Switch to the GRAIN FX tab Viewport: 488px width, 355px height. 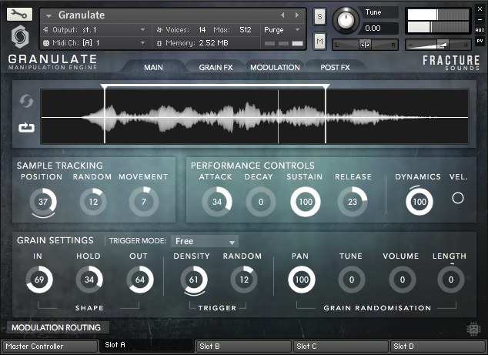pos(216,67)
